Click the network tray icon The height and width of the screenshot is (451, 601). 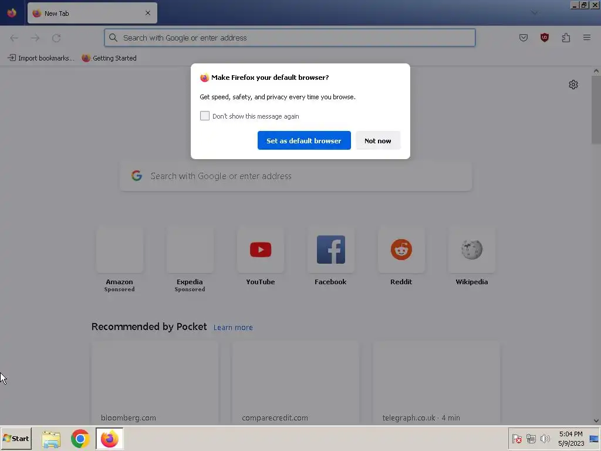[x=531, y=439]
